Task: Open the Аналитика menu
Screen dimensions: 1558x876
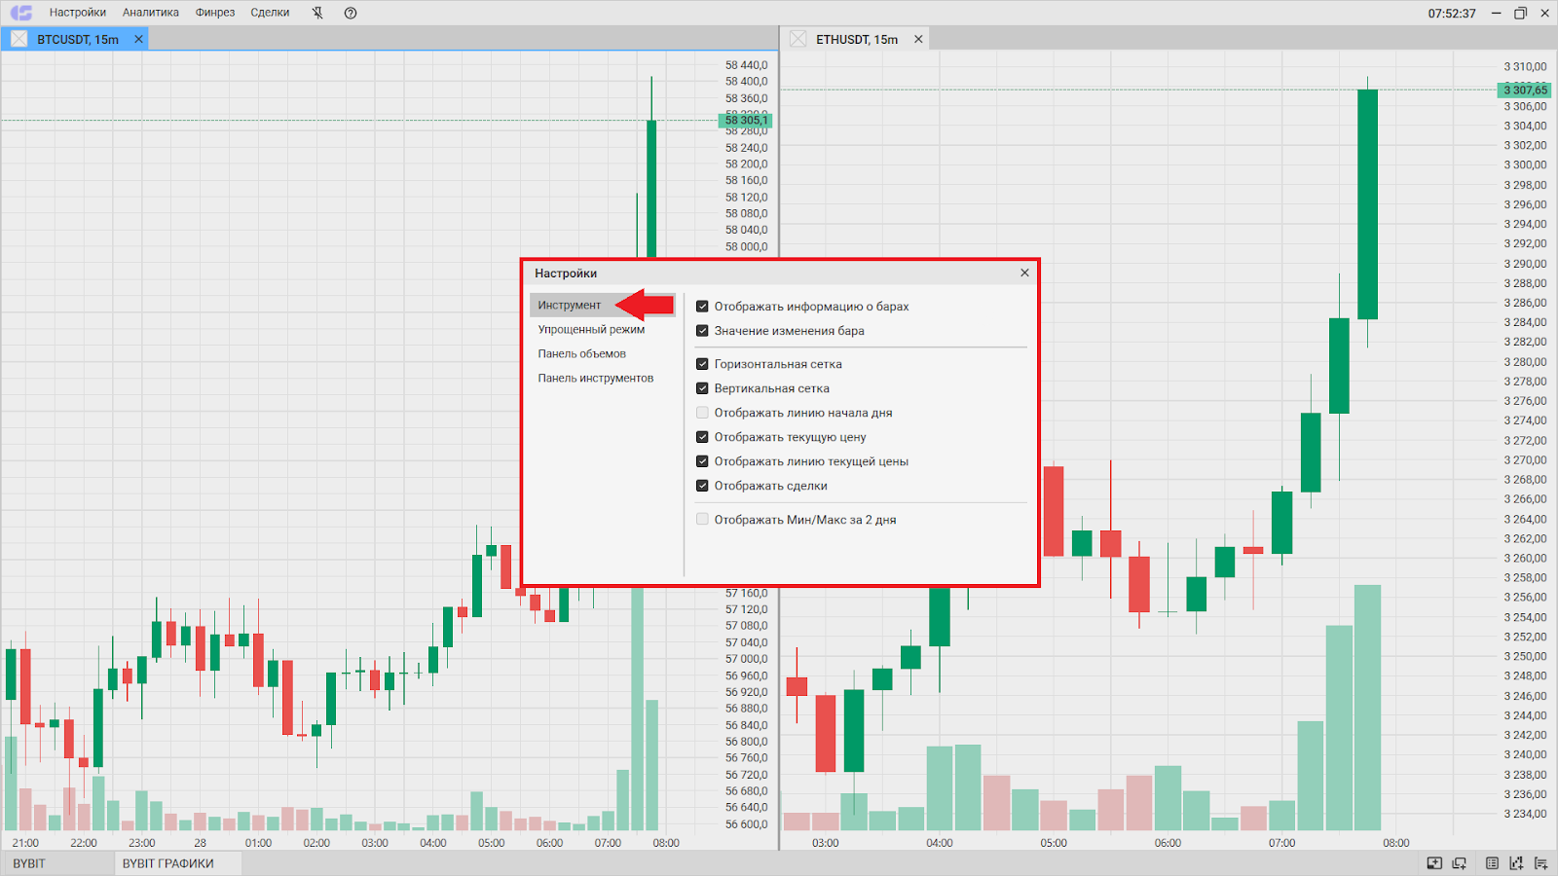Action: click(x=151, y=13)
